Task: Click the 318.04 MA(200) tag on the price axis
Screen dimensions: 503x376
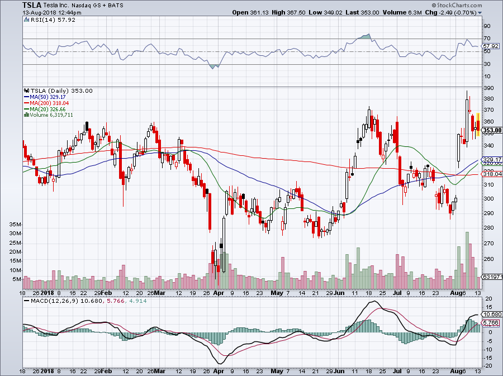Action: point(492,174)
